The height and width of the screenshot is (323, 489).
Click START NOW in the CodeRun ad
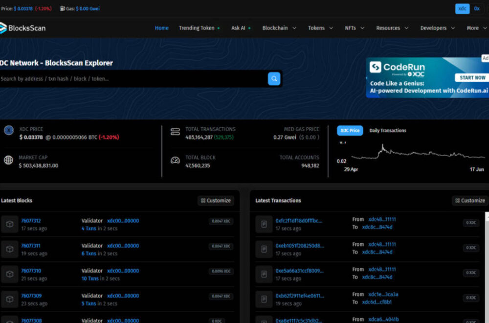pos(472,78)
